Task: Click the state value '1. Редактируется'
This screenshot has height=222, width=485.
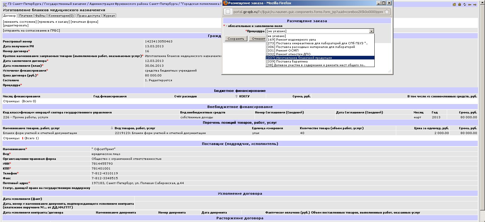Action: click(x=159, y=80)
